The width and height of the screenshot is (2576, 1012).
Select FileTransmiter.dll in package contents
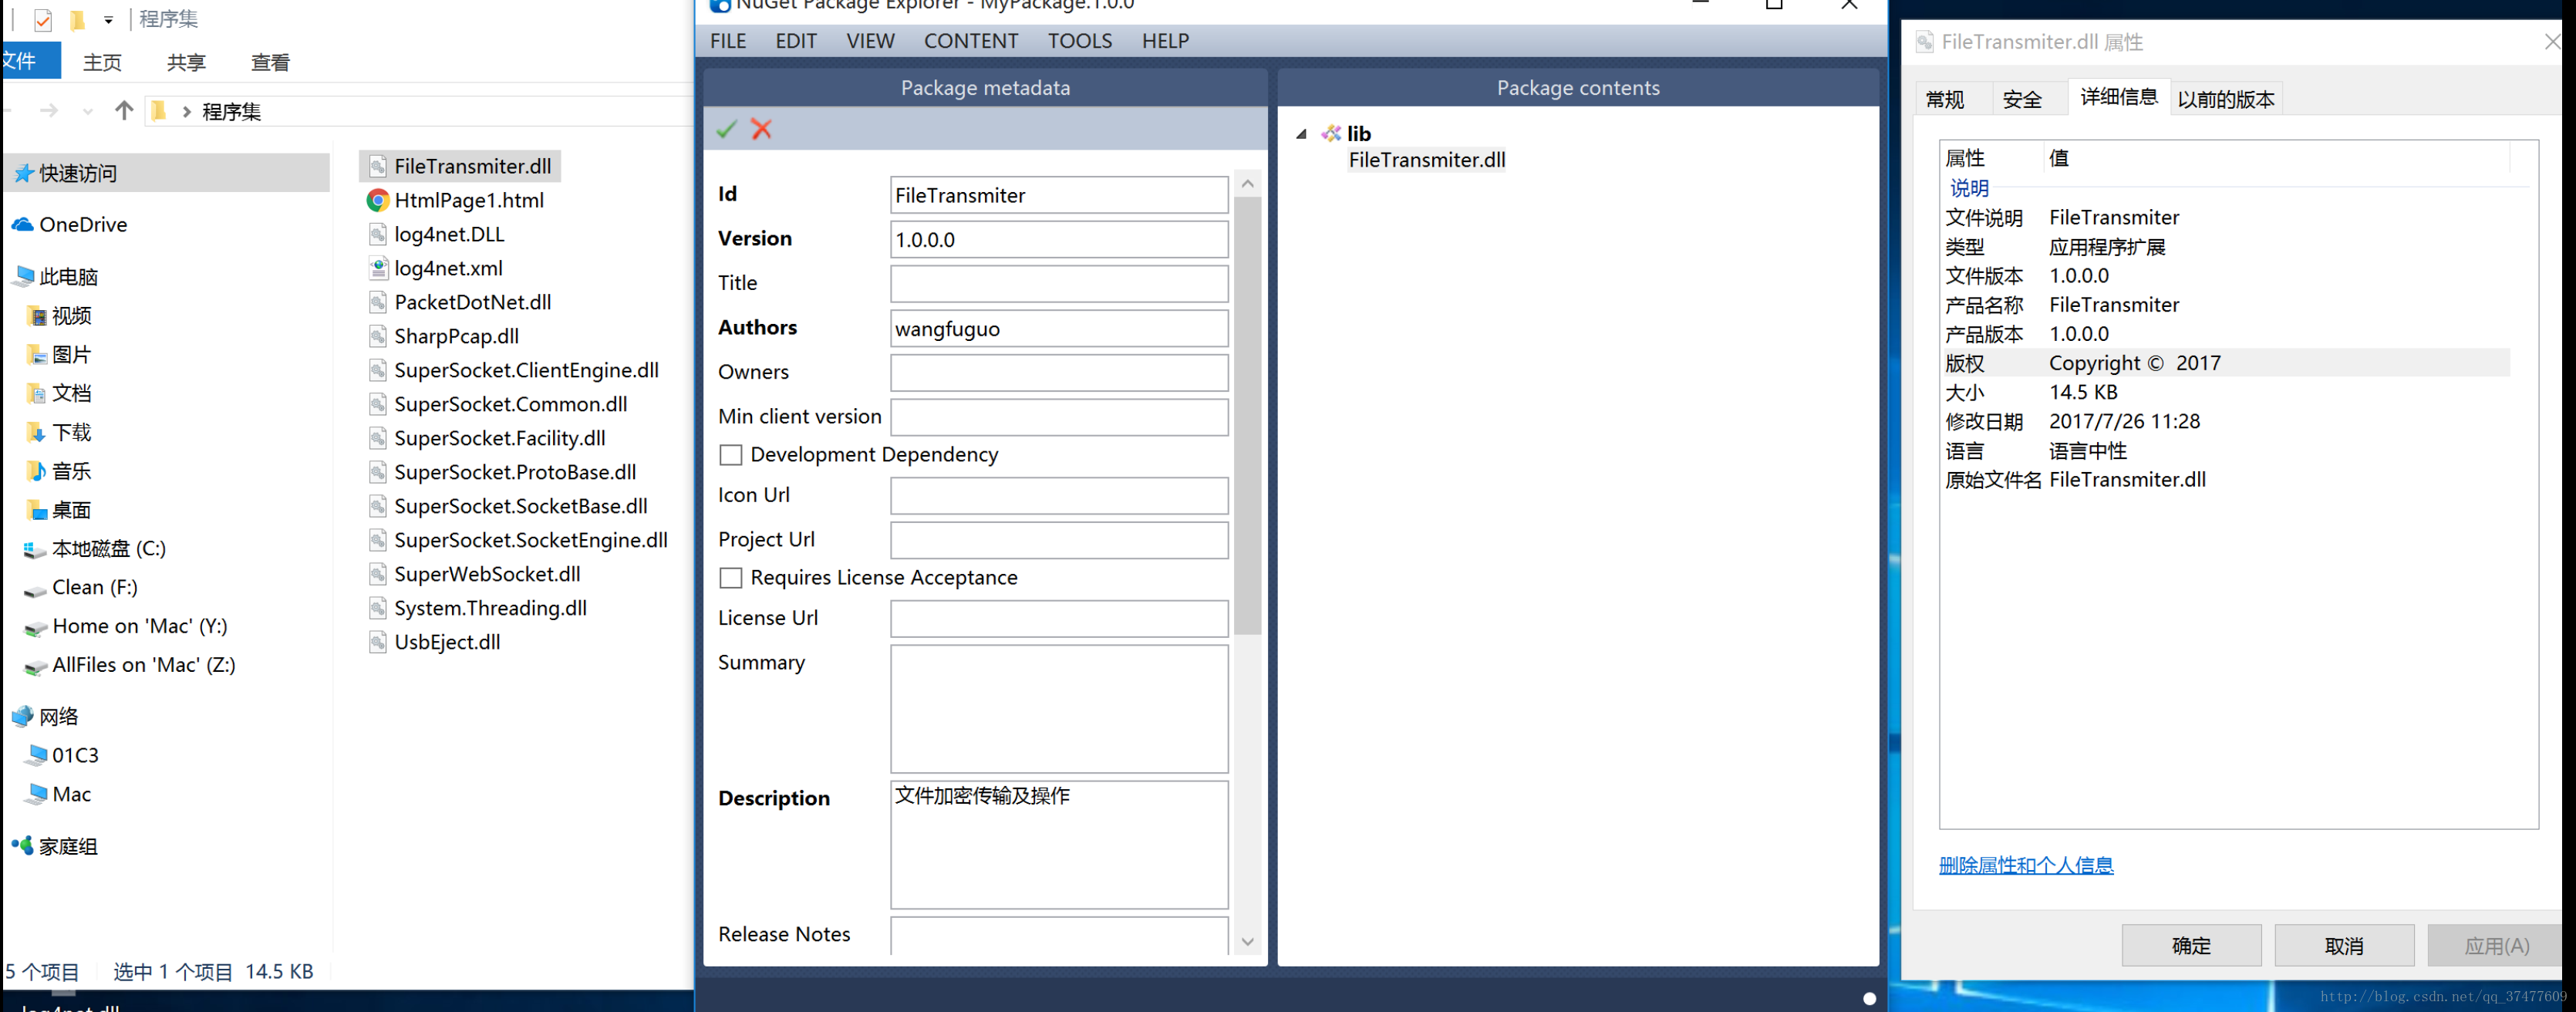click(x=1429, y=160)
